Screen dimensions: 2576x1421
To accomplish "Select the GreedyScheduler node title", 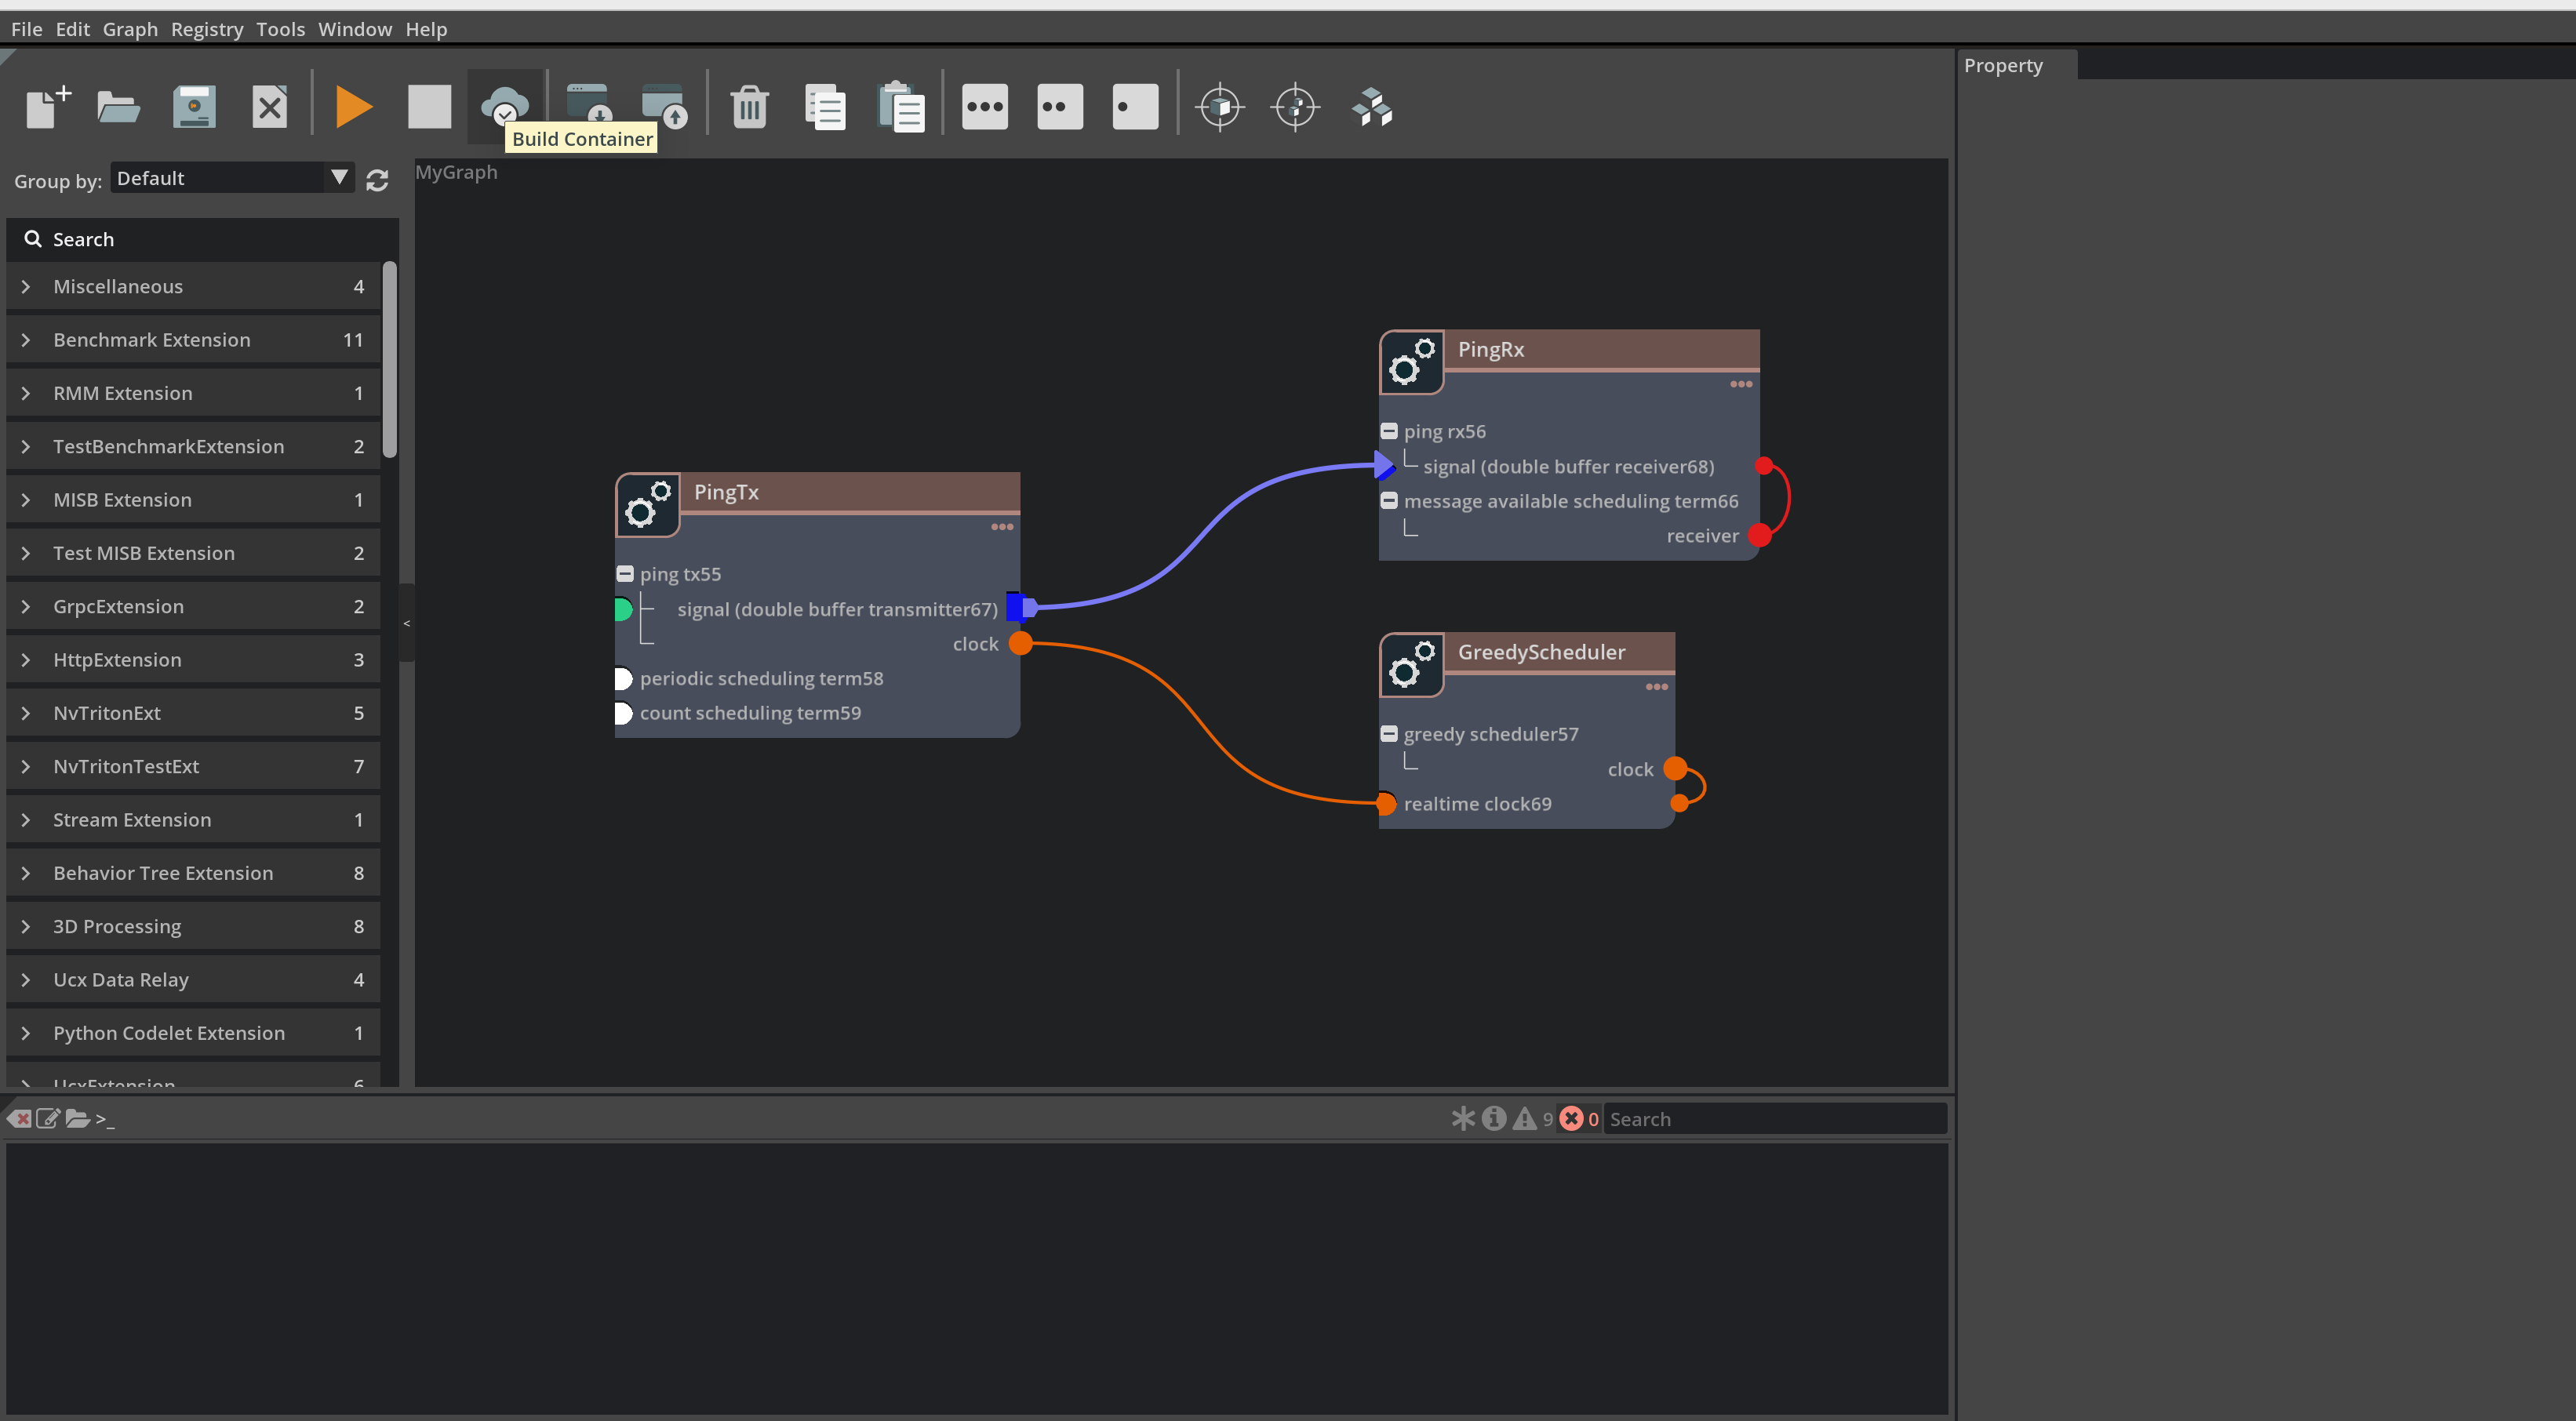I will (x=1541, y=652).
